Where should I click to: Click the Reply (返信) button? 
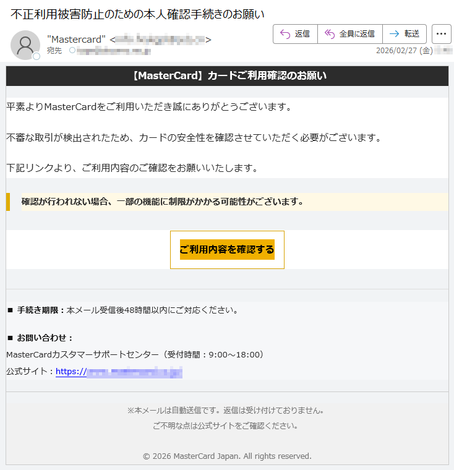tap(295, 34)
